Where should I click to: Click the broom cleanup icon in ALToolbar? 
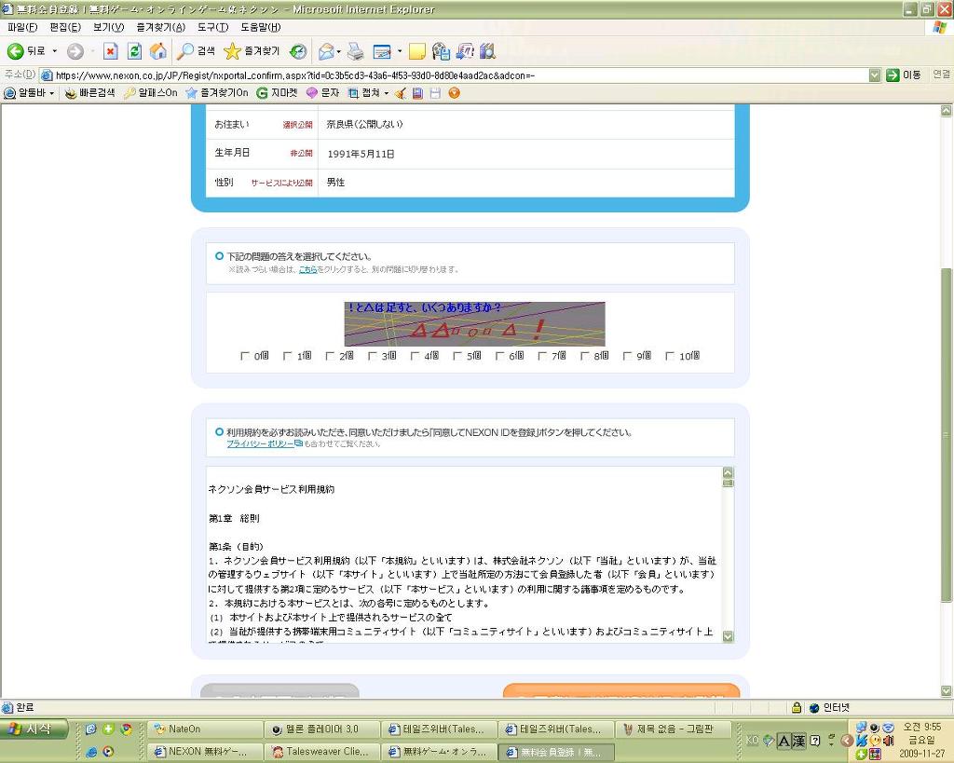[400, 93]
